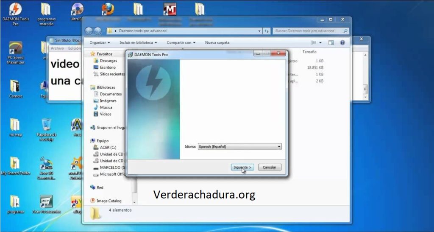Click the Notepad vertical scrollbar thumb
Screen dimensions: 434x232
[365, 89]
